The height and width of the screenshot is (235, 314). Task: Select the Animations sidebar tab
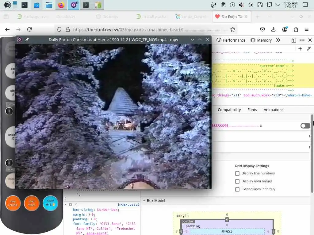pos(273,110)
